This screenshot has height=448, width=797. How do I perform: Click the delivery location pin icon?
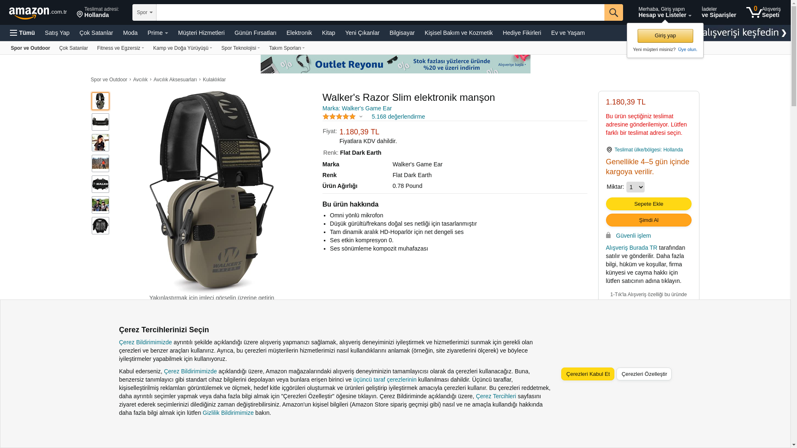(x=80, y=15)
